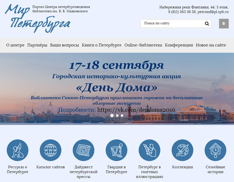Click the Набережная реки Фонтанки address text
The width and height of the screenshot is (234, 182).
coord(194,7)
